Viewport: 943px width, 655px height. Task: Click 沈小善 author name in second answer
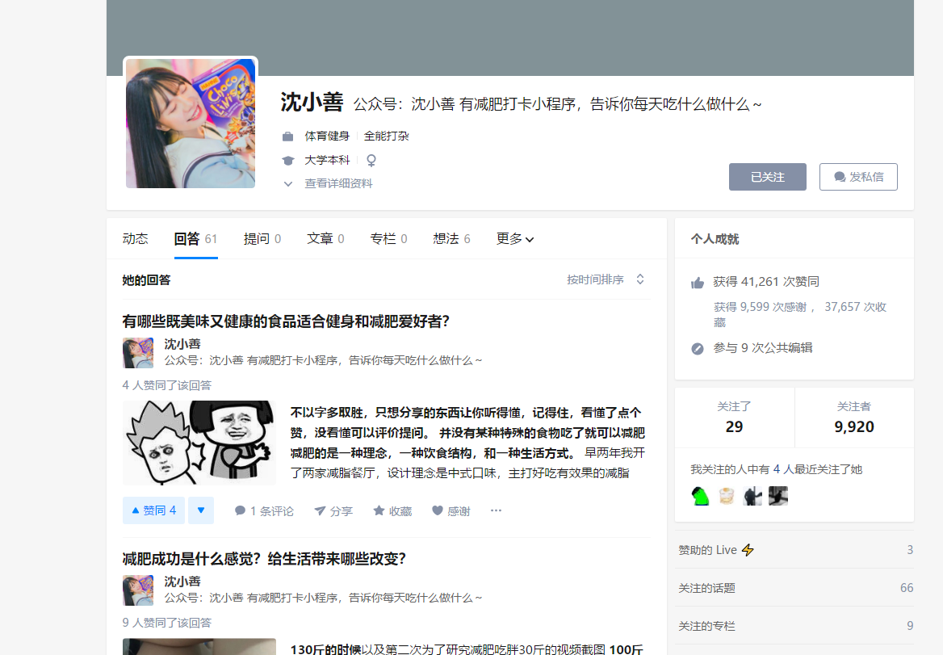182,582
